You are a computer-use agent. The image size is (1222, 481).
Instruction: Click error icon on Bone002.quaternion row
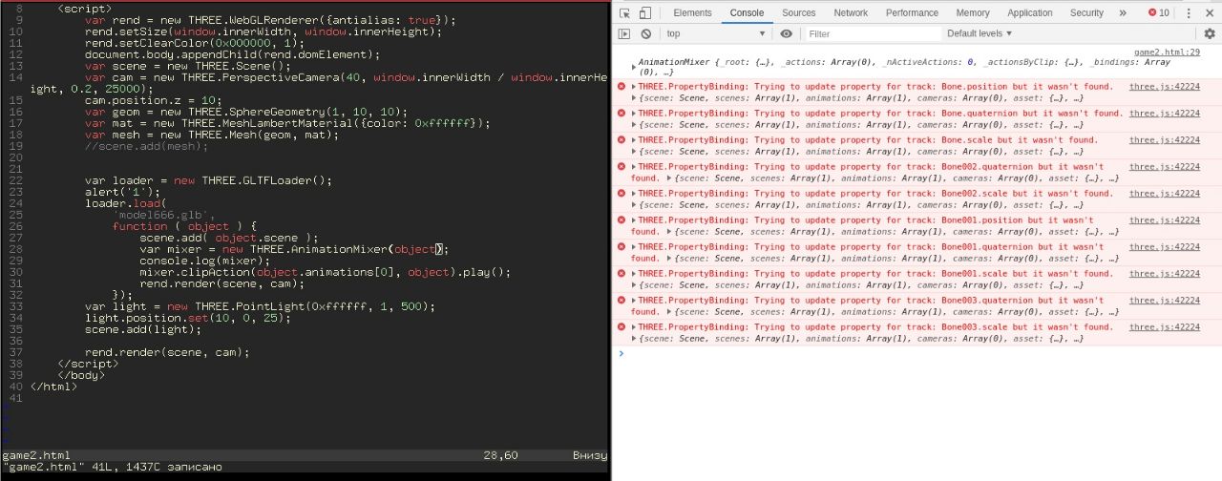point(622,167)
